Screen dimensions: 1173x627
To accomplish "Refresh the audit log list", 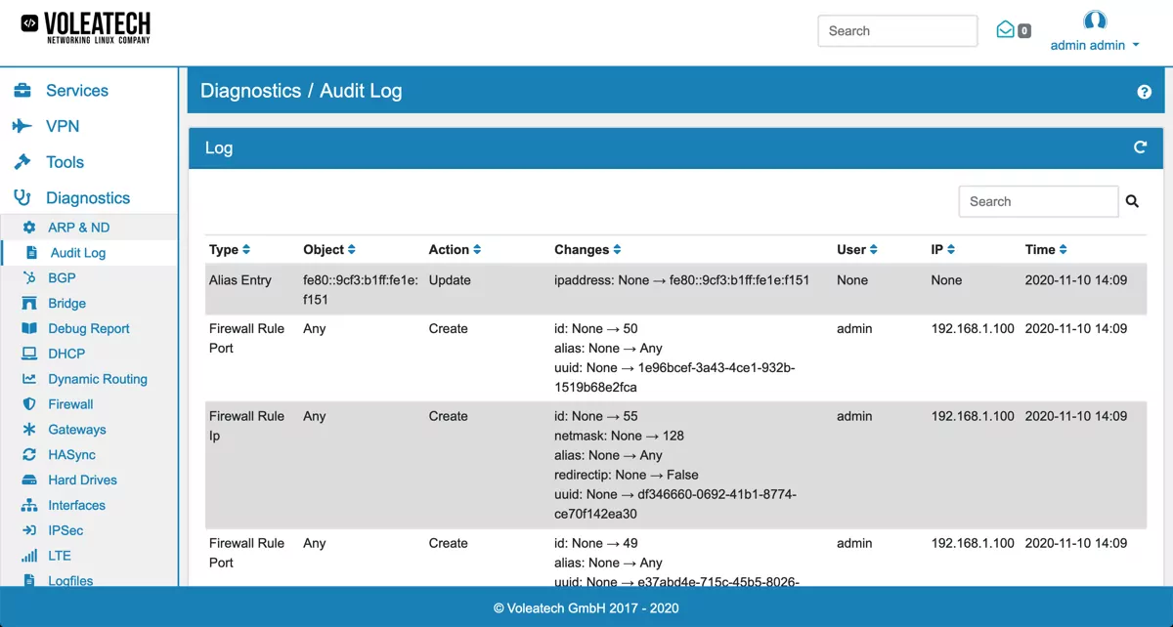I will click(x=1139, y=147).
